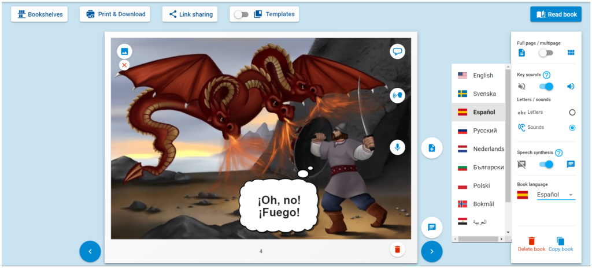This screenshot has height=268, width=592.
Task: Select Български in language list
Action: (x=478, y=167)
